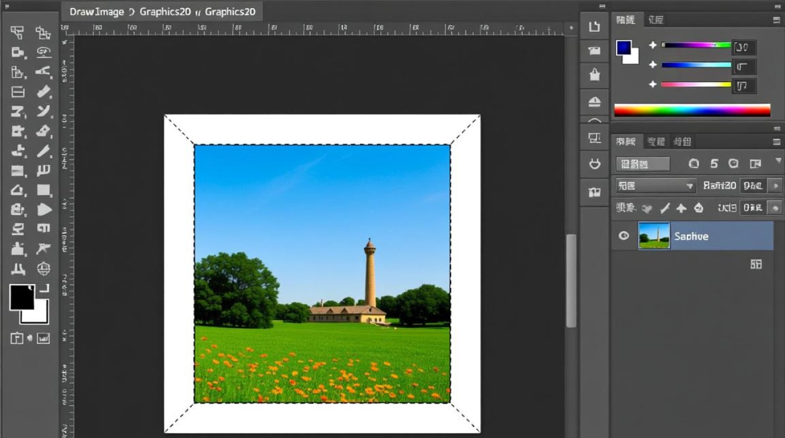Open the Layers panel flyout menu
This screenshot has height=438, width=785.
[777, 141]
